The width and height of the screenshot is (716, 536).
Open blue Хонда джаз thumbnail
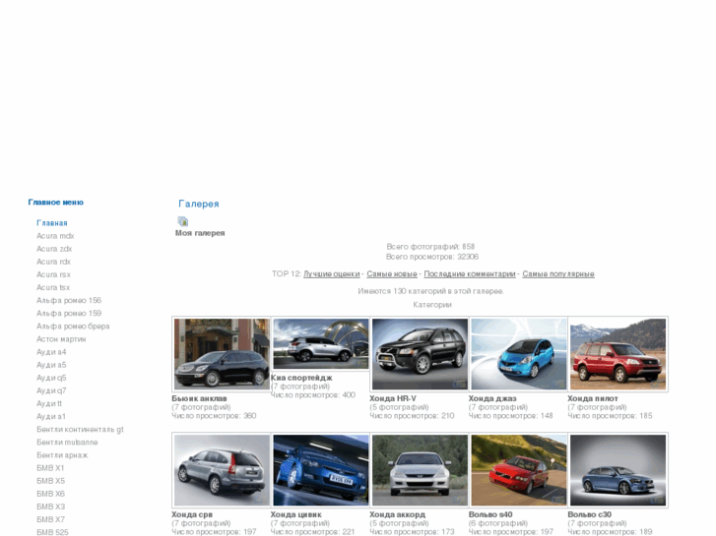tap(519, 354)
